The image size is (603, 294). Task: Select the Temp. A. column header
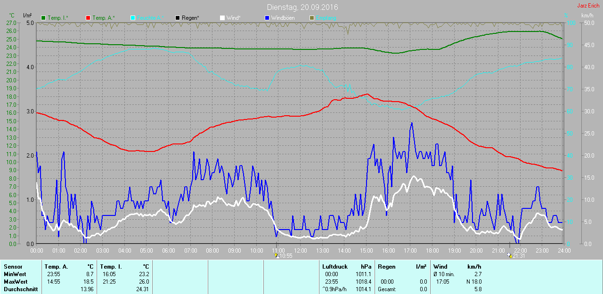(x=58, y=267)
